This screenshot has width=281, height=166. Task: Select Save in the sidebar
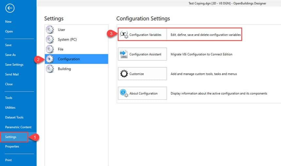point(8,45)
